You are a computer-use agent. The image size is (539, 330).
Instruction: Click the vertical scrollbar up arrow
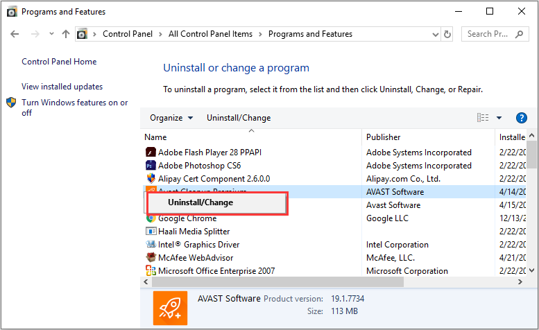[x=532, y=136]
